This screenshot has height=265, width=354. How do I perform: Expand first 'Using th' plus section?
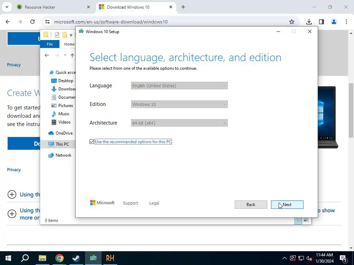point(12,194)
